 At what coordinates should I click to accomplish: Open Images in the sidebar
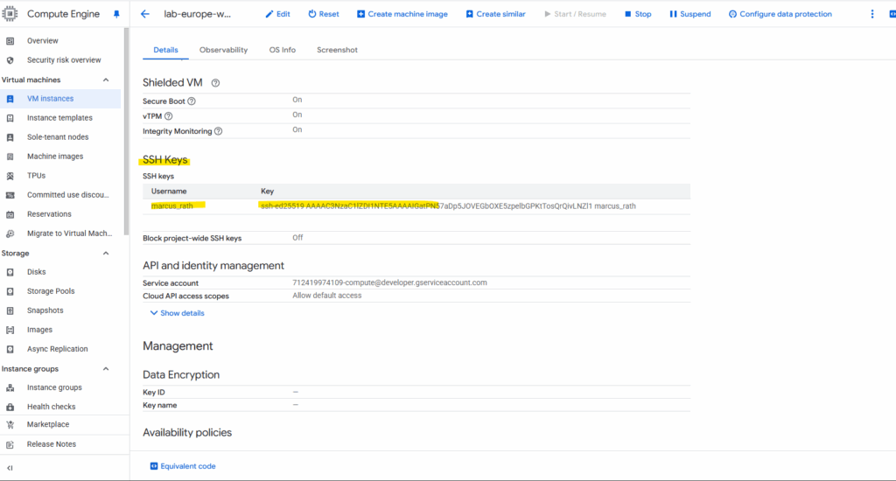point(39,330)
